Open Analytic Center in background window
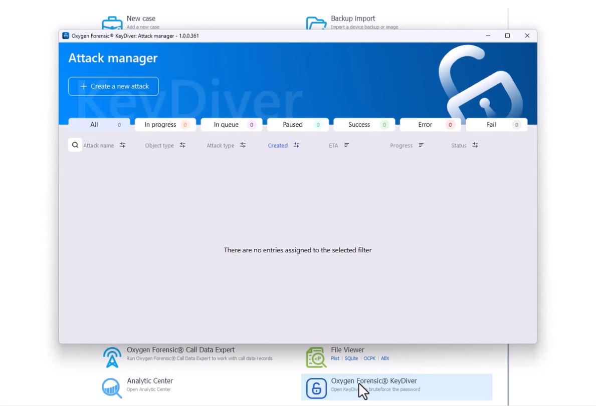Image resolution: width=596 pixels, height=406 pixels. click(x=150, y=380)
